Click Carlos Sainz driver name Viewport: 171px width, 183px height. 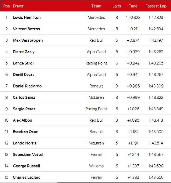[x=24, y=97]
